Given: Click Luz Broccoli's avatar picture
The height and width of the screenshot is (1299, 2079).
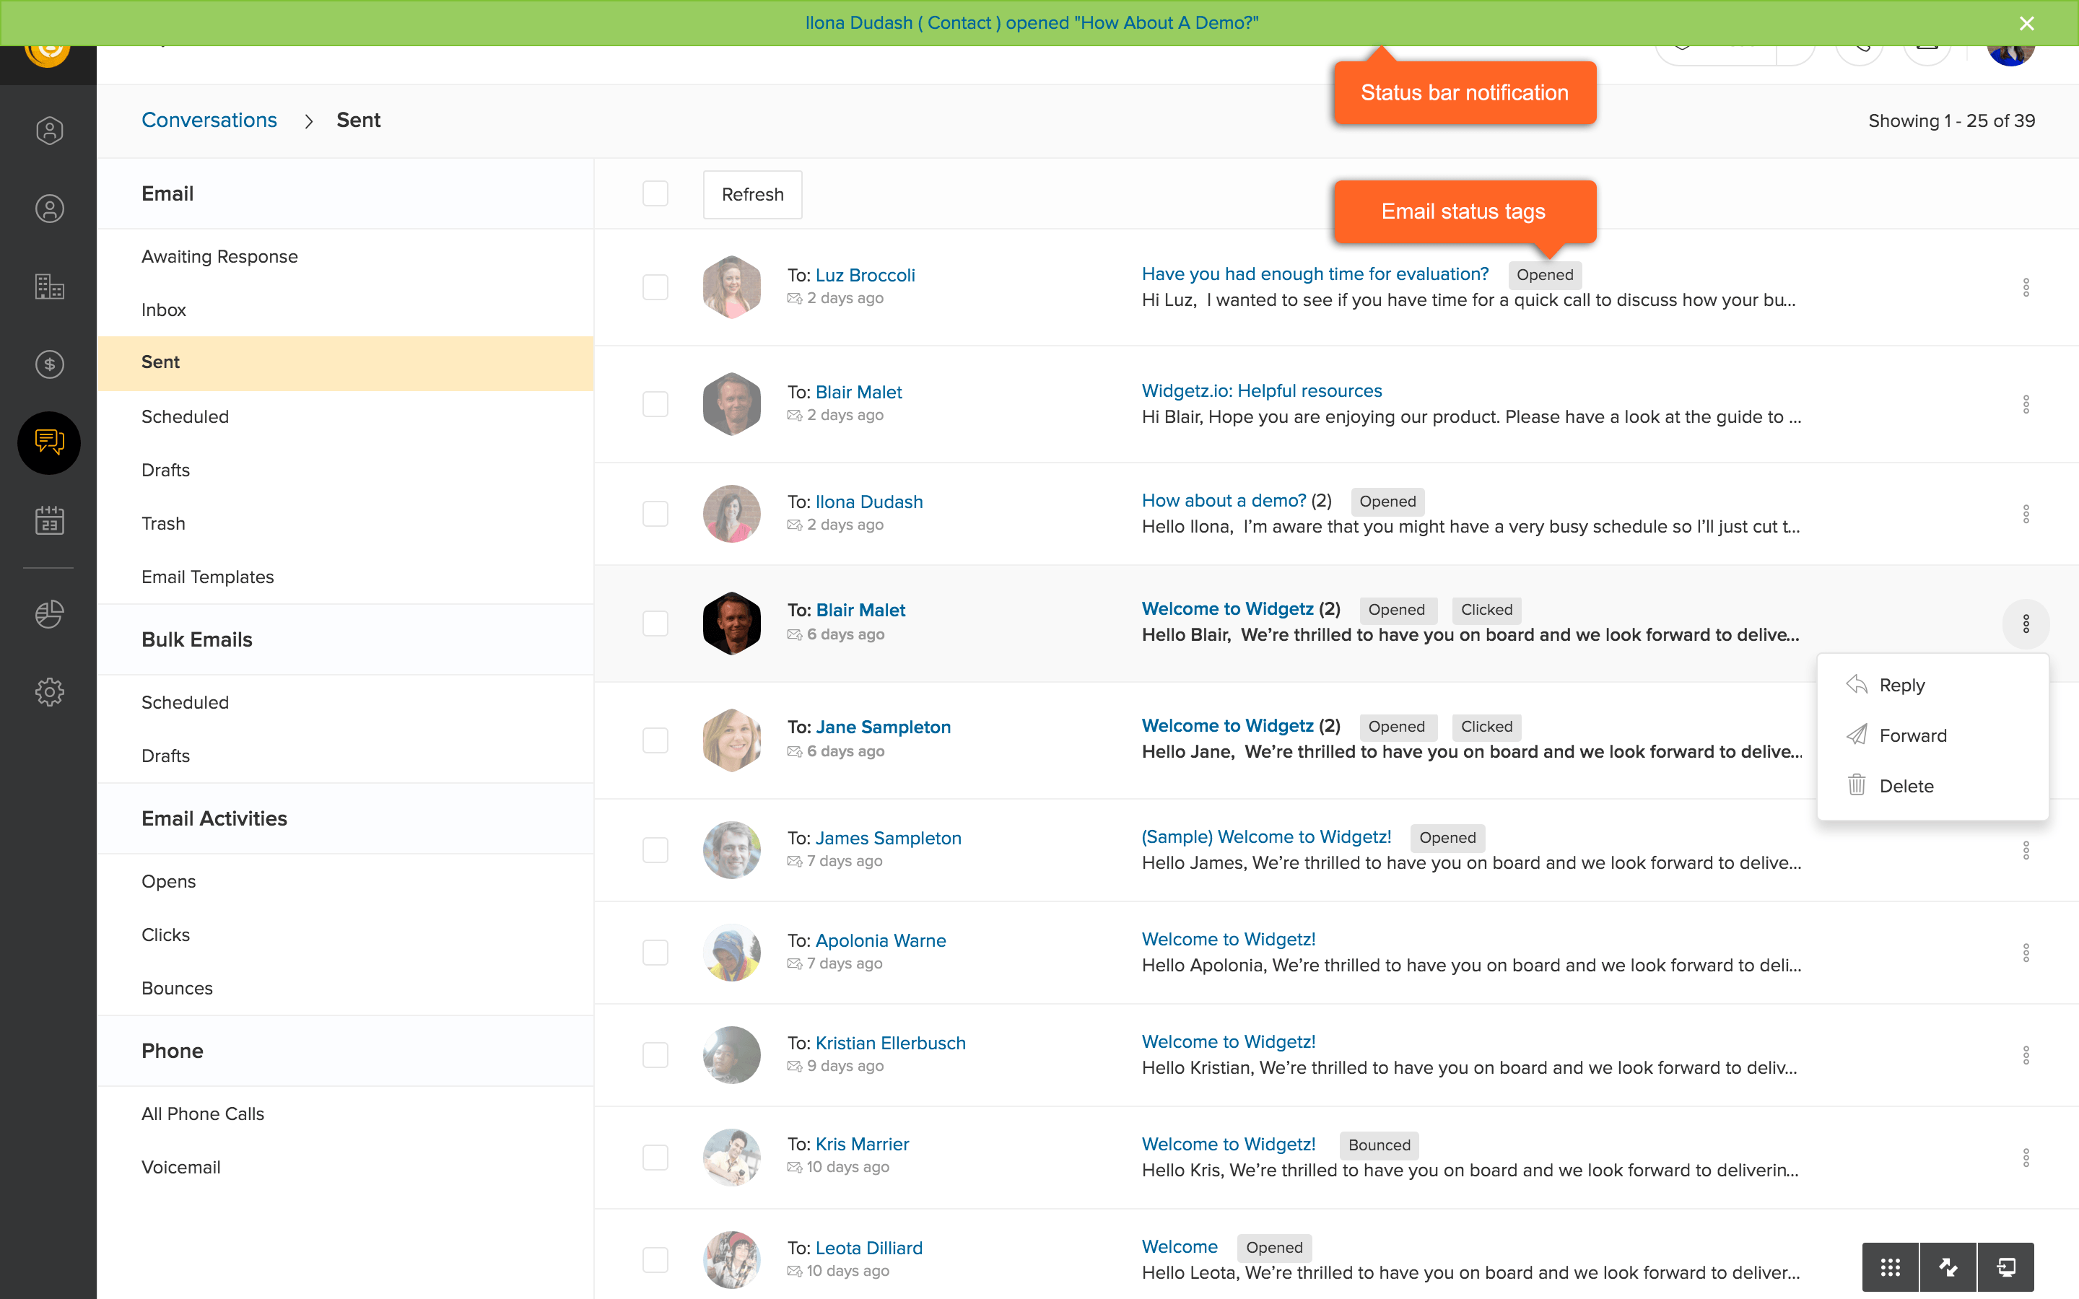Looking at the screenshot, I should click(x=732, y=287).
